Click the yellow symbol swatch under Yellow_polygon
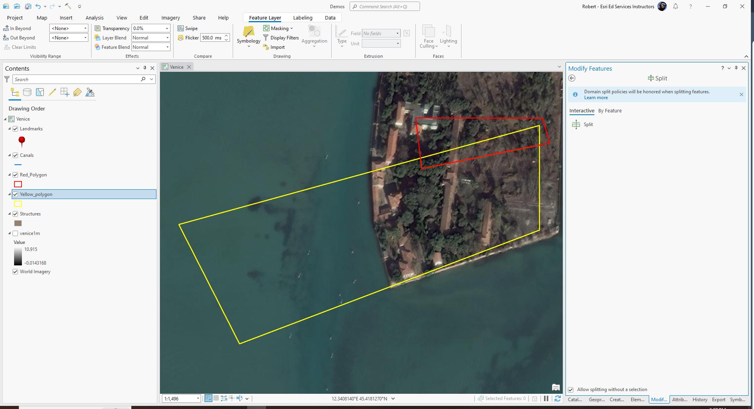 (x=18, y=203)
